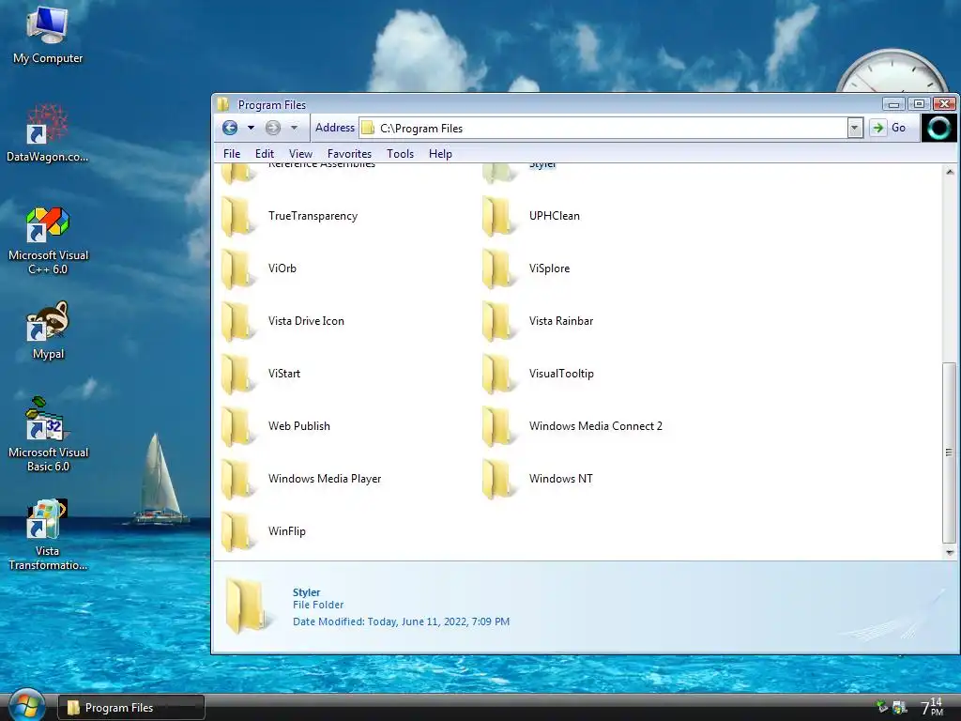Select the ViSplore folder icon
Image resolution: width=961 pixels, height=721 pixels.
pos(498,268)
